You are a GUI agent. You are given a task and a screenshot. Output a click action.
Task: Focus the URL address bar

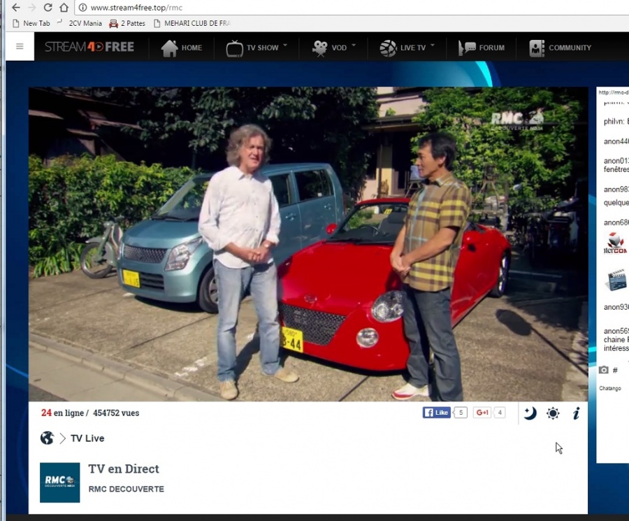point(353,8)
